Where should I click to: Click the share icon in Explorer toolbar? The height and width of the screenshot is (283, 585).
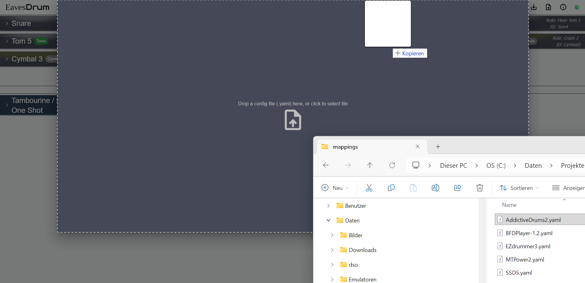[457, 188]
